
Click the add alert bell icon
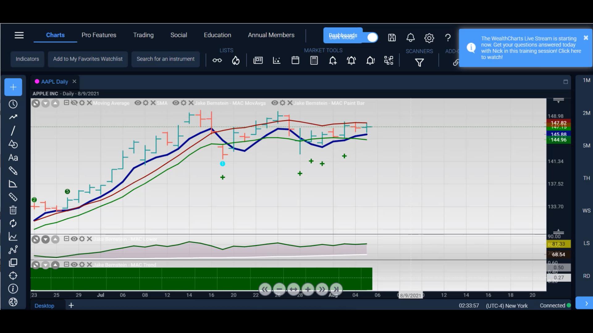click(333, 60)
